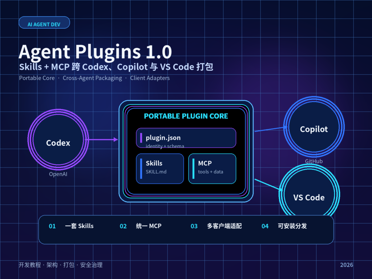Screen dimensions: 372x279
Task: Click the 多客户端适配 step label
Action: click(225, 226)
